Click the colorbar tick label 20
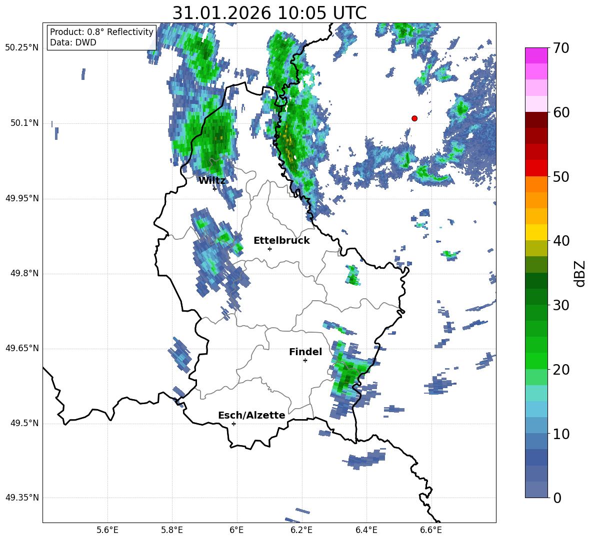Image resolution: width=592 pixels, height=540 pixels. pos(561,370)
